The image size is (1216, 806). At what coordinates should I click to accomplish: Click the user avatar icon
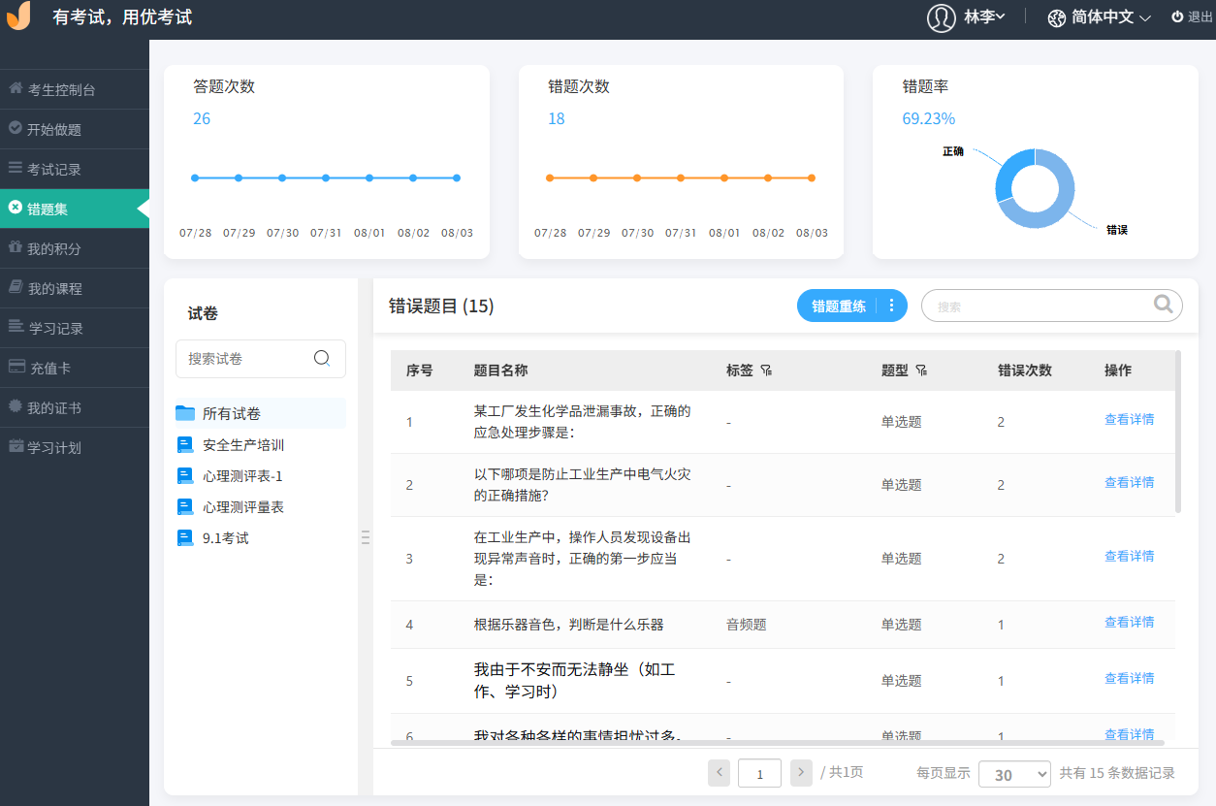coord(941,17)
